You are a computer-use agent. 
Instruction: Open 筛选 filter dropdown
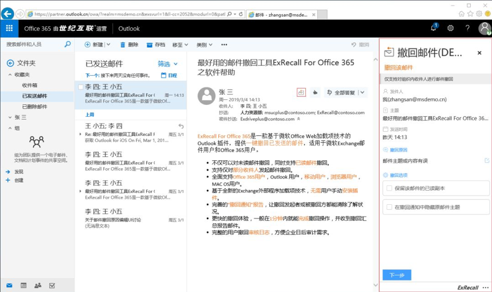[x=168, y=64]
